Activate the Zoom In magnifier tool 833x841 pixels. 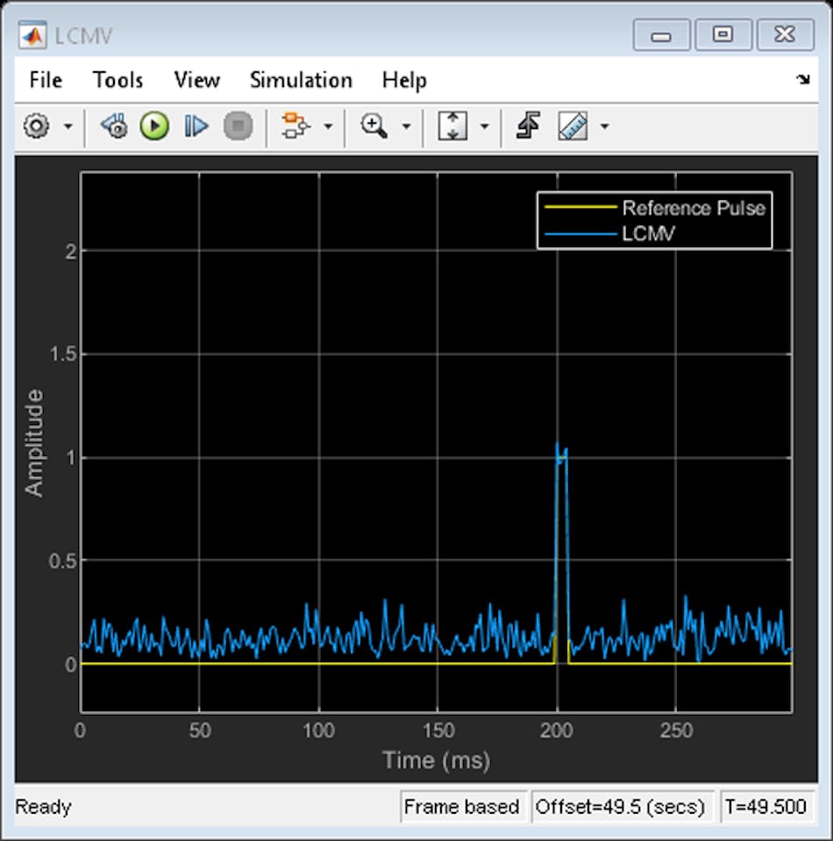tap(374, 125)
